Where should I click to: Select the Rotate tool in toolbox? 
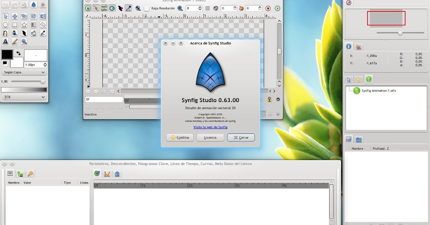(33, 16)
